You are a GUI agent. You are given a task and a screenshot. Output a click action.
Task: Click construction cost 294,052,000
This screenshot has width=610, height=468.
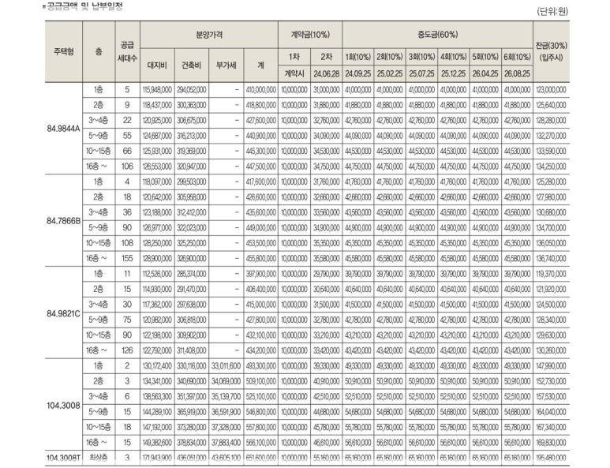(192, 90)
